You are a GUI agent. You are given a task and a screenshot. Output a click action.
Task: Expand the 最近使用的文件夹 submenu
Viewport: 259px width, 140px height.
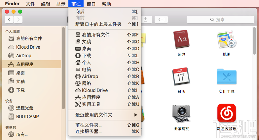(x=105, y=115)
